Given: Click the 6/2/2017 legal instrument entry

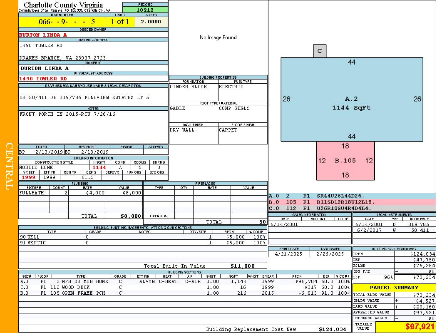Looking at the screenshot, I should [x=393, y=230].
